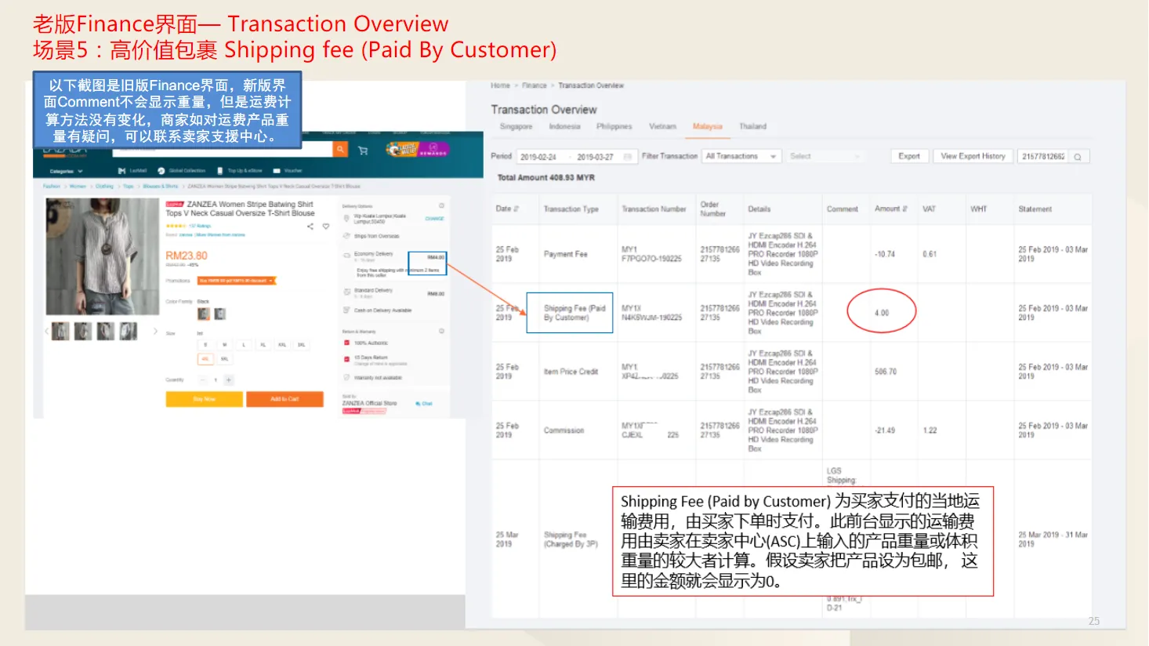The width and height of the screenshot is (1149, 646).
Task: Click the second product thumbnail below the photo
Action: click(82, 330)
